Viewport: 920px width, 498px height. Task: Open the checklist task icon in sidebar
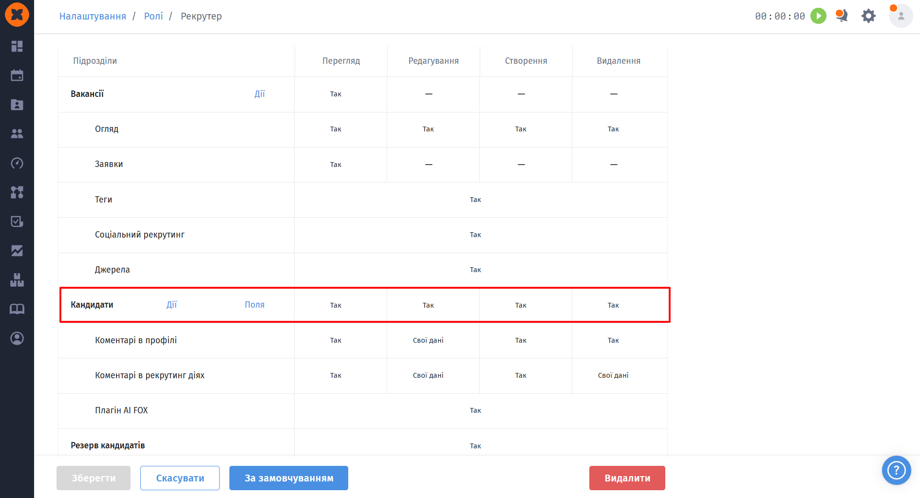[x=17, y=221]
